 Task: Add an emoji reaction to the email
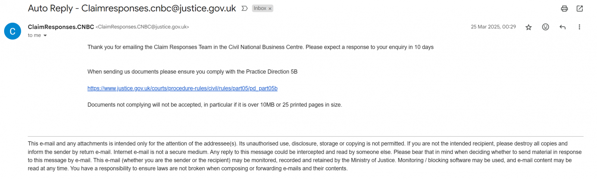coord(546,27)
